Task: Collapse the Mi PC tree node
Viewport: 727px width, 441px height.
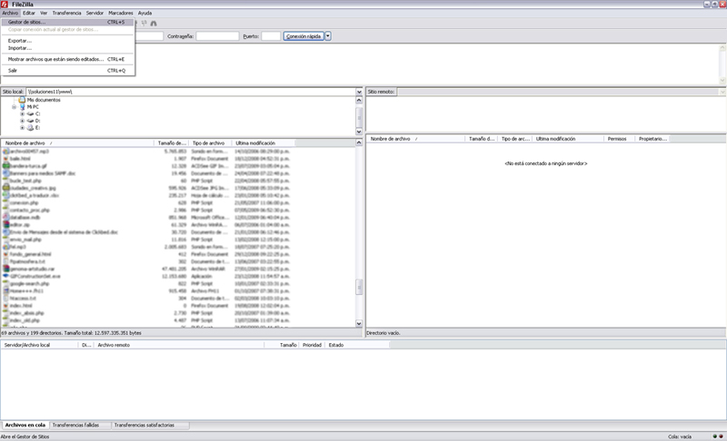Action: [x=14, y=107]
